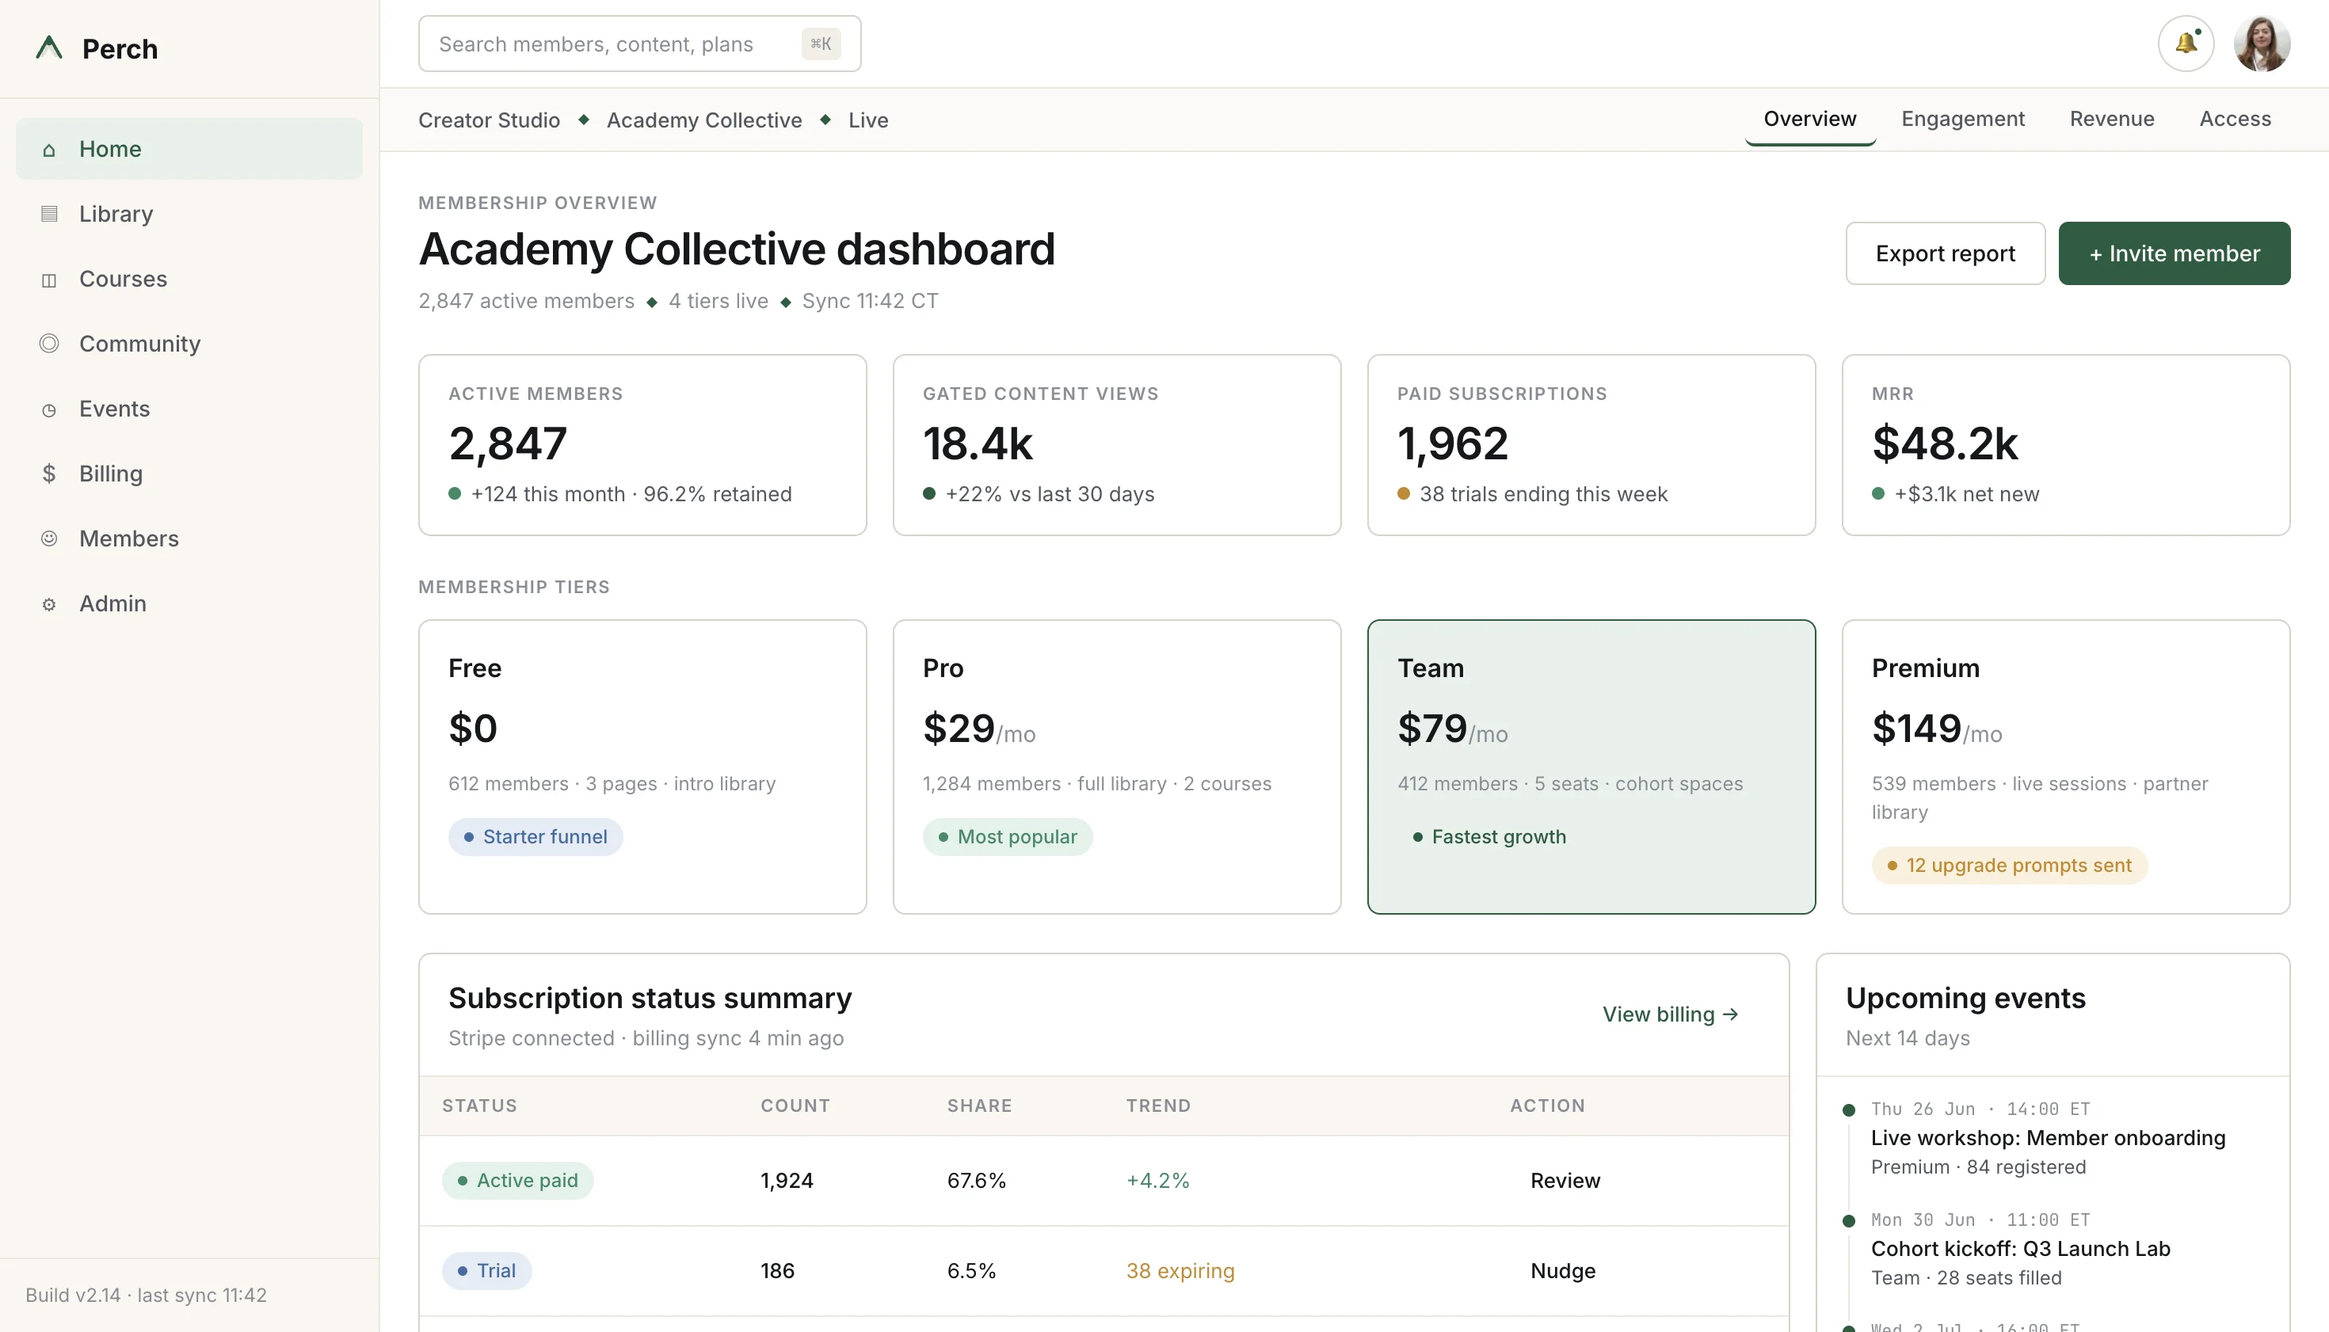The image size is (2329, 1332).
Task: Click Build v2.14 status text
Action: click(147, 1296)
